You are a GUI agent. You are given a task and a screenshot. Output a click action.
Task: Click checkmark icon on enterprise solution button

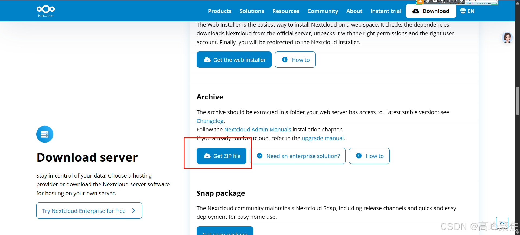pos(259,156)
